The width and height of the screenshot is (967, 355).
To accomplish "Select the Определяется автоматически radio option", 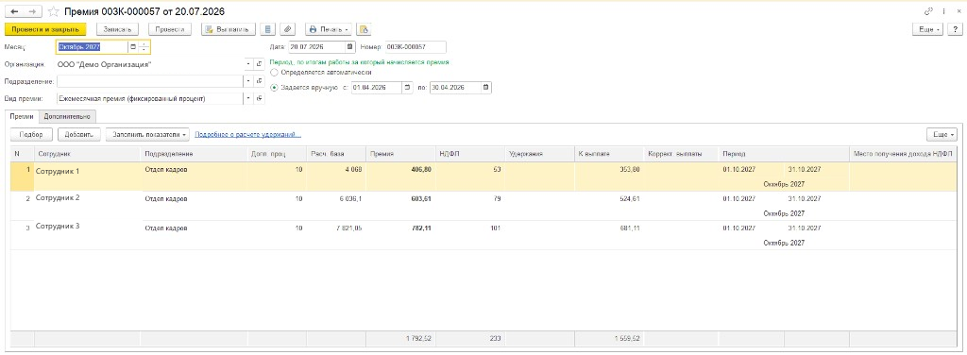I will click(275, 73).
